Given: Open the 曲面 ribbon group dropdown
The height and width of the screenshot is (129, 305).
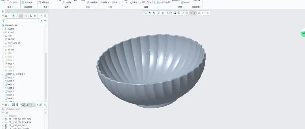Looking at the screenshot, I should pyautogui.click(x=181, y=7).
